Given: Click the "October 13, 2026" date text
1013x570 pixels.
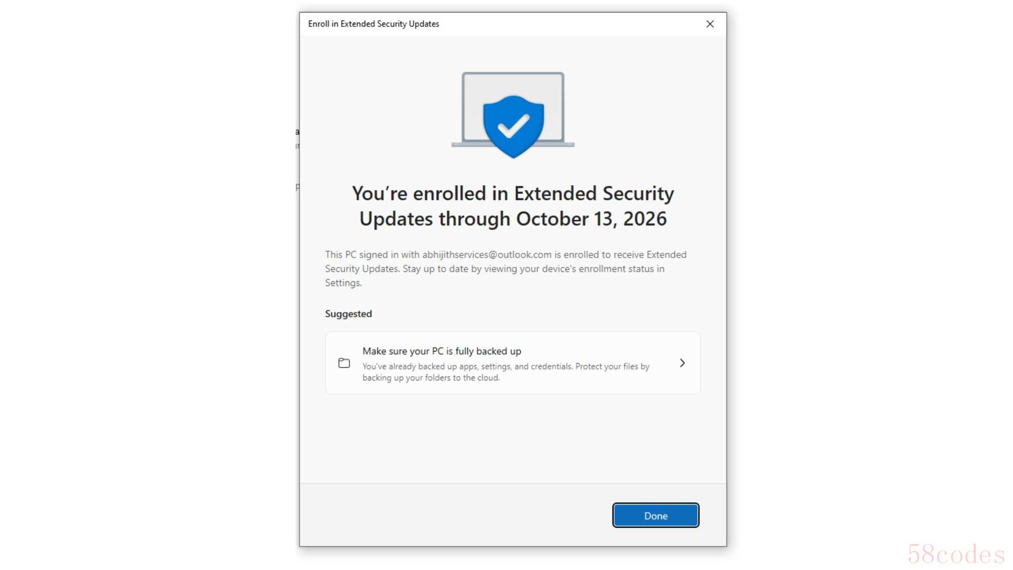Looking at the screenshot, I should [591, 219].
